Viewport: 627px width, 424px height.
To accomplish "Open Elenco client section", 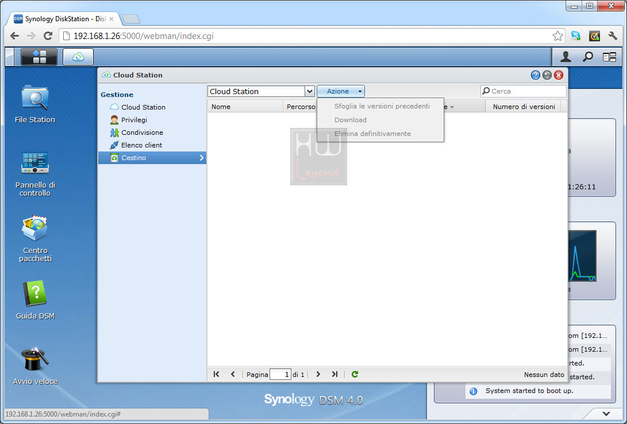I will pos(141,145).
